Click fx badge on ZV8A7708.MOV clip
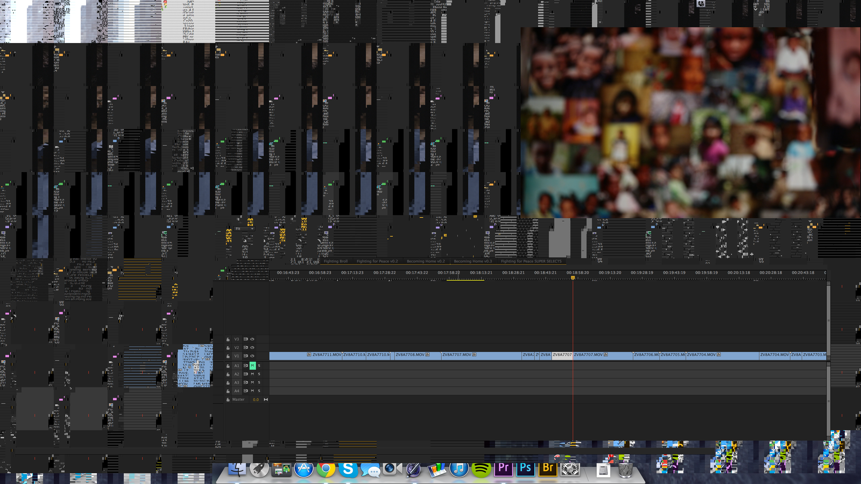 pyautogui.click(x=427, y=355)
